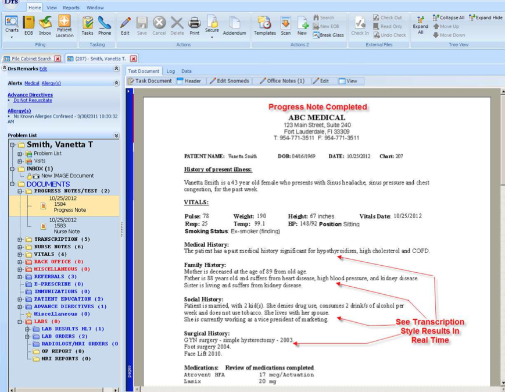Open the Templates tool
Viewport: 505px width, 392px height.
coord(265,24)
